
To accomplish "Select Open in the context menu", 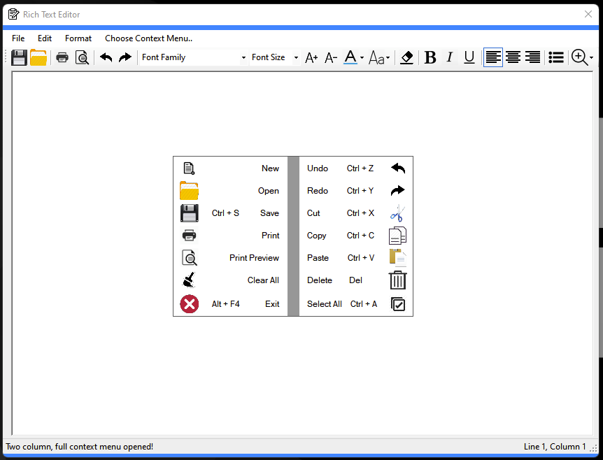I will [230, 191].
